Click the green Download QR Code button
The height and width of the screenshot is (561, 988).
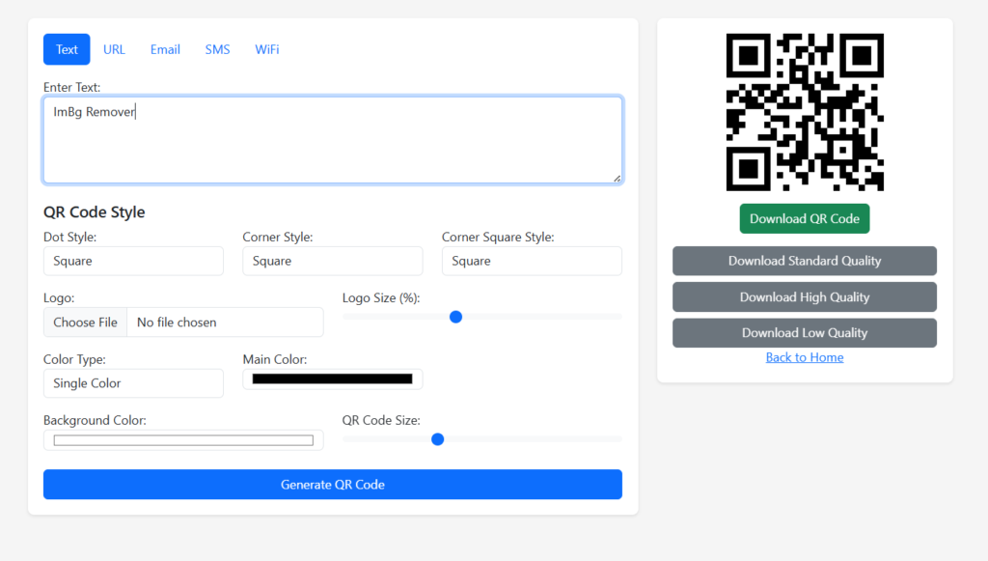pyautogui.click(x=805, y=219)
